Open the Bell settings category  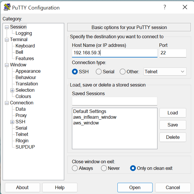tap(19, 52)
